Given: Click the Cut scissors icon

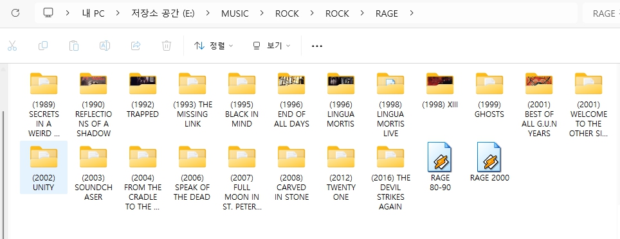Looking at the screenshot, I should (12, 46).
